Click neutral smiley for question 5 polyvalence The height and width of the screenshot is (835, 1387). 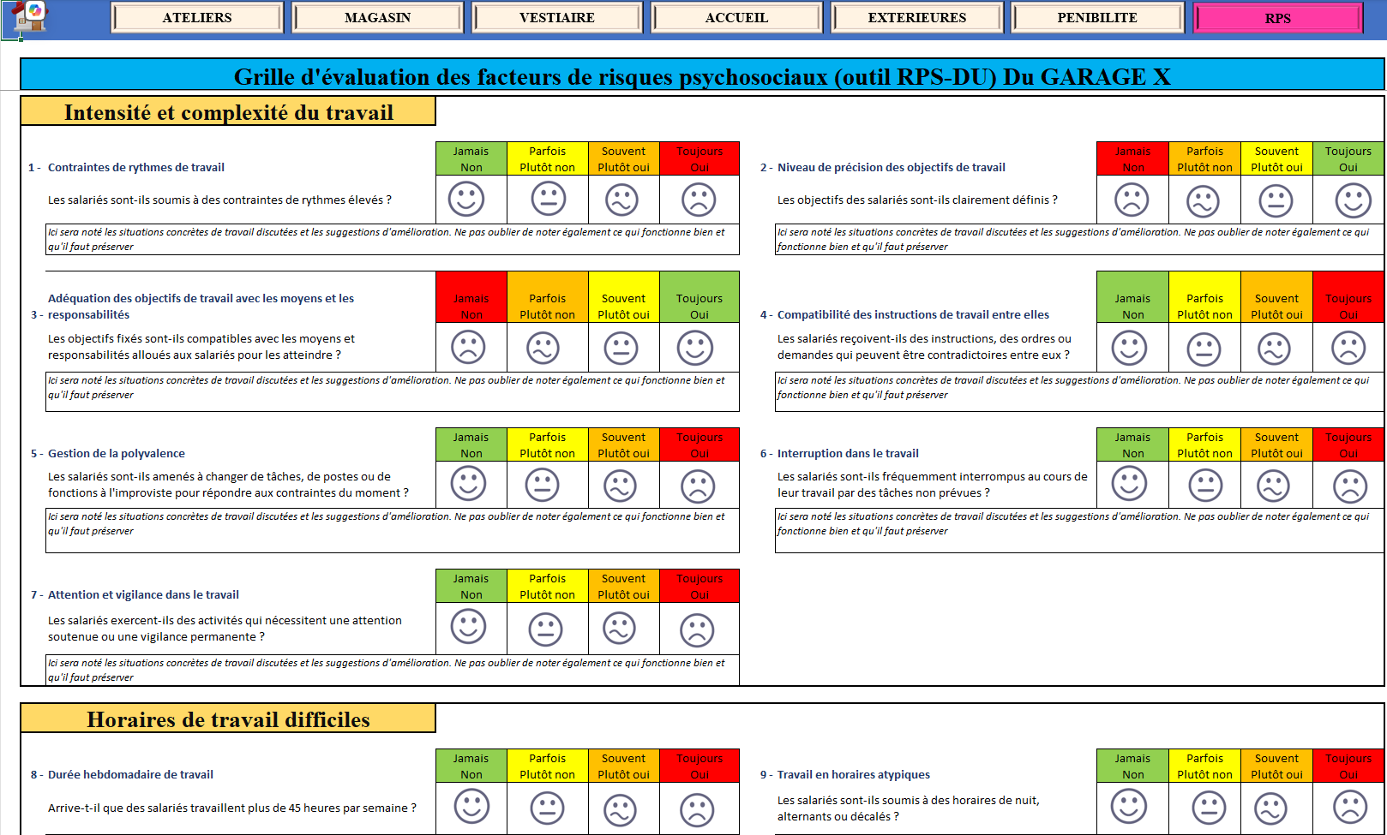point(542,485)
